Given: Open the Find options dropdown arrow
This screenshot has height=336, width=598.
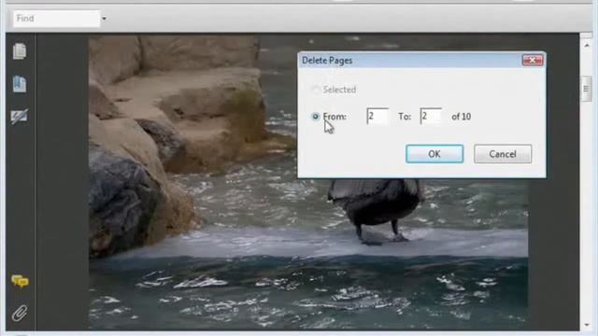Looking at the screenshot, I should (x=104, y=19).
